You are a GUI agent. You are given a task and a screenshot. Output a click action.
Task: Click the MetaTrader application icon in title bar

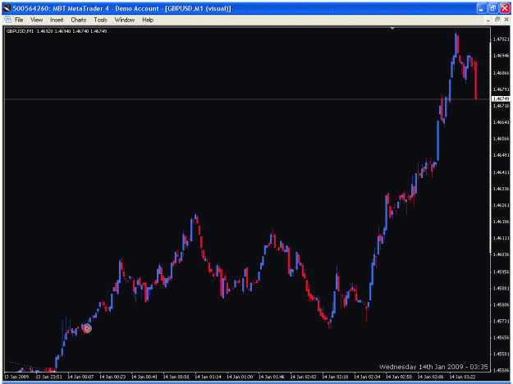(x=7, y=8)
